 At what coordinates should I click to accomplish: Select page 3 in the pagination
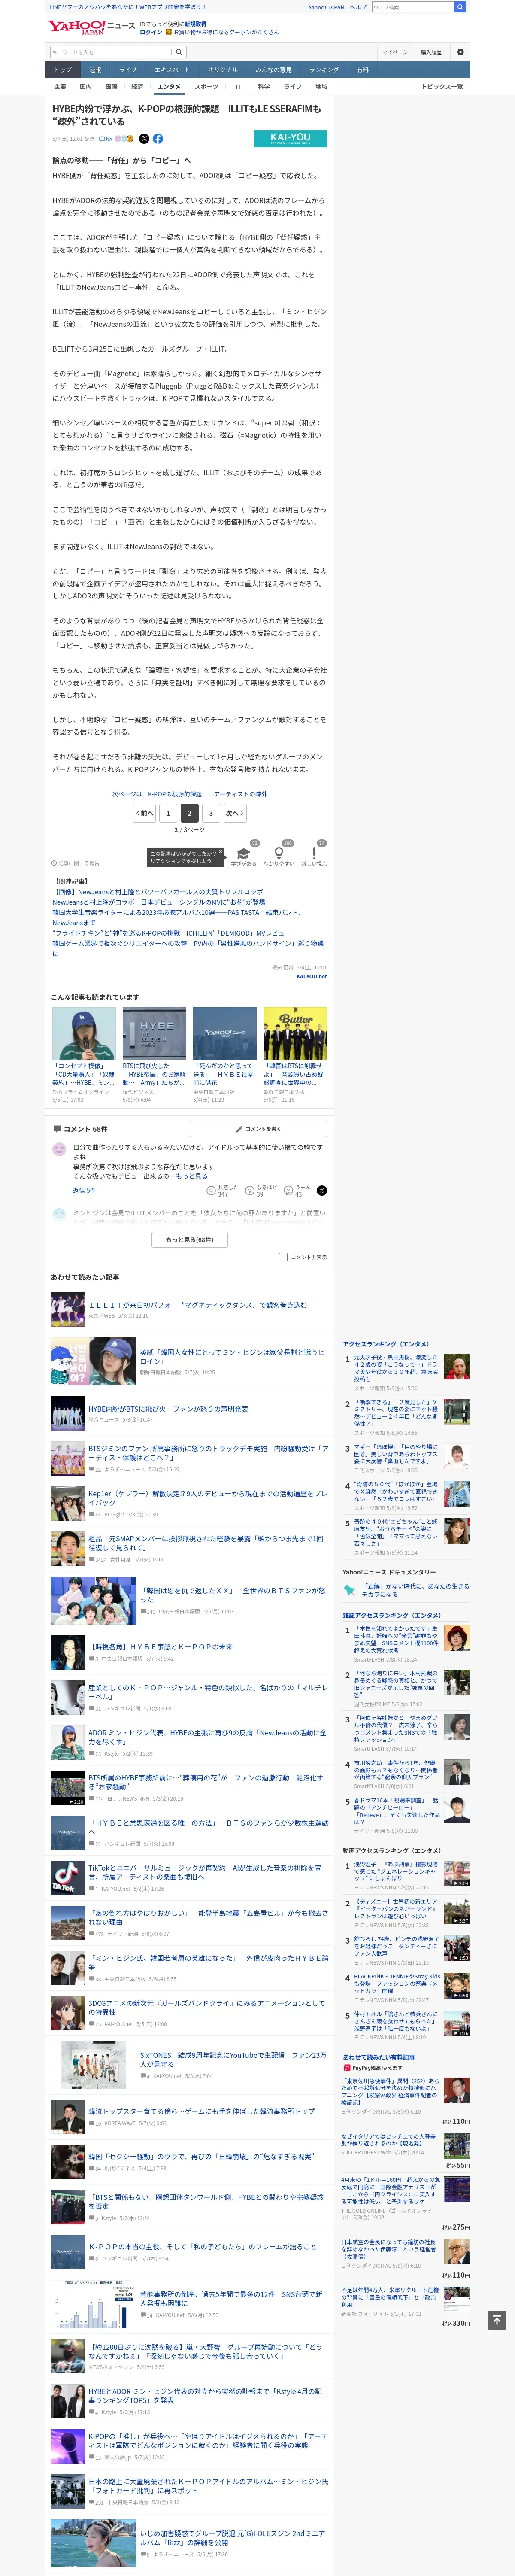click(211, 813)
